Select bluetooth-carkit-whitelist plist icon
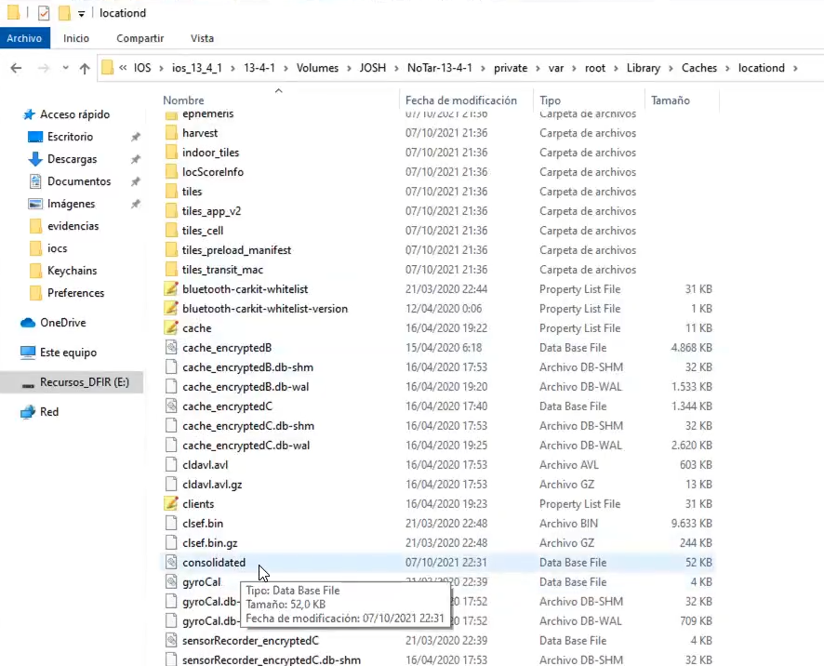 [171, 288]
